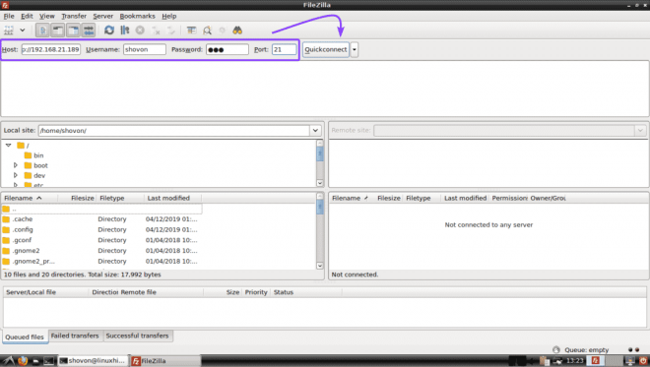Image resolution: width=650 pixels, height=367 pixels.
Task: Click the Reconnect to last server icon
Action: point(170,31)
